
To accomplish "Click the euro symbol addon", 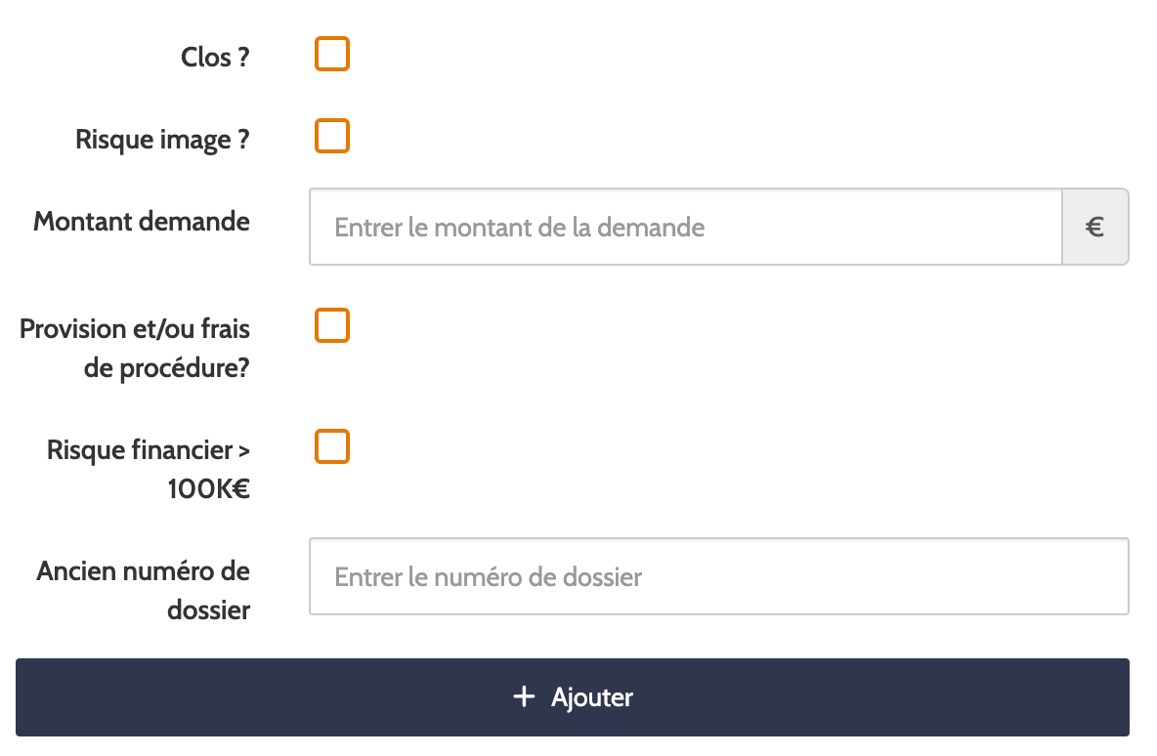I will [x=1095, y=228].
